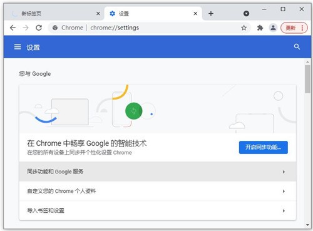Click heading 在 Chrome 中畅享 Google 的智能技术
The width and height of the screenshot is (313, 231).
pos(87,143)
